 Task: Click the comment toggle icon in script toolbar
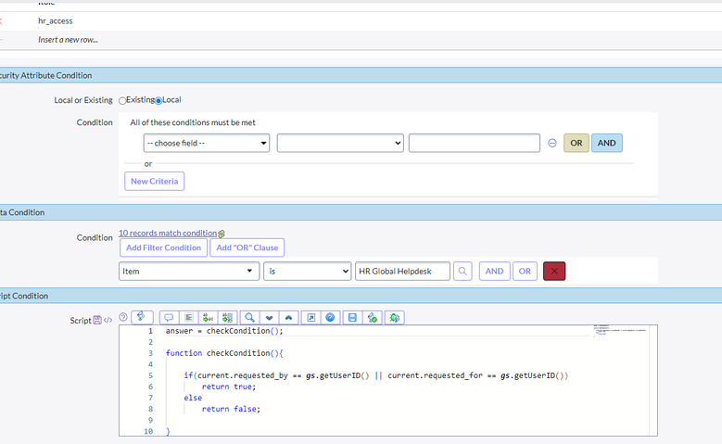[x=169, y=317]
